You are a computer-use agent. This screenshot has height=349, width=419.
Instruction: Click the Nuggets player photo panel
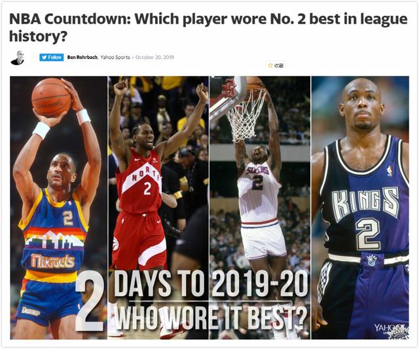pyautogui.click(x=58, y=208)
